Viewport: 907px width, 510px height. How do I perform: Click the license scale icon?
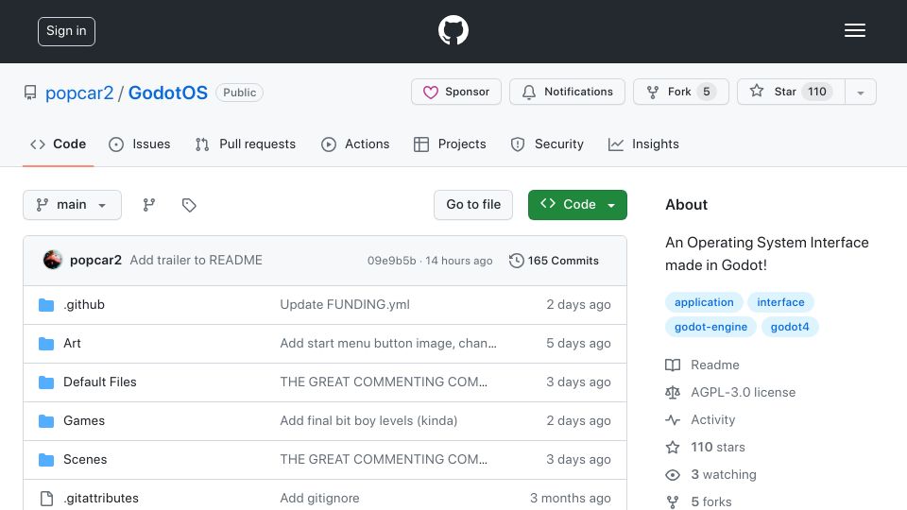(x=673, y=393)
